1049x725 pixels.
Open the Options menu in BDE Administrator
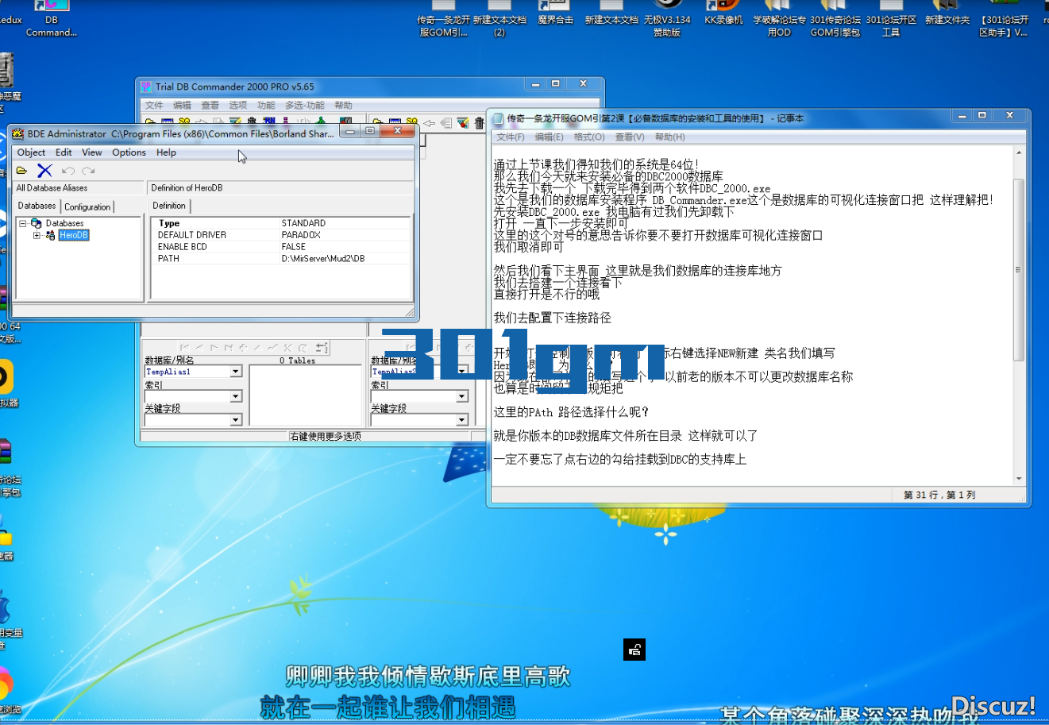click(x=129, y=152)
